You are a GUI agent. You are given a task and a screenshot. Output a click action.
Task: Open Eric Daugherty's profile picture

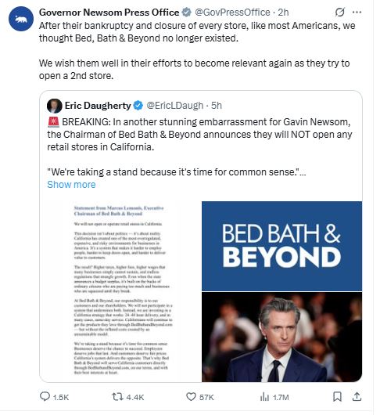coord(55,106)
